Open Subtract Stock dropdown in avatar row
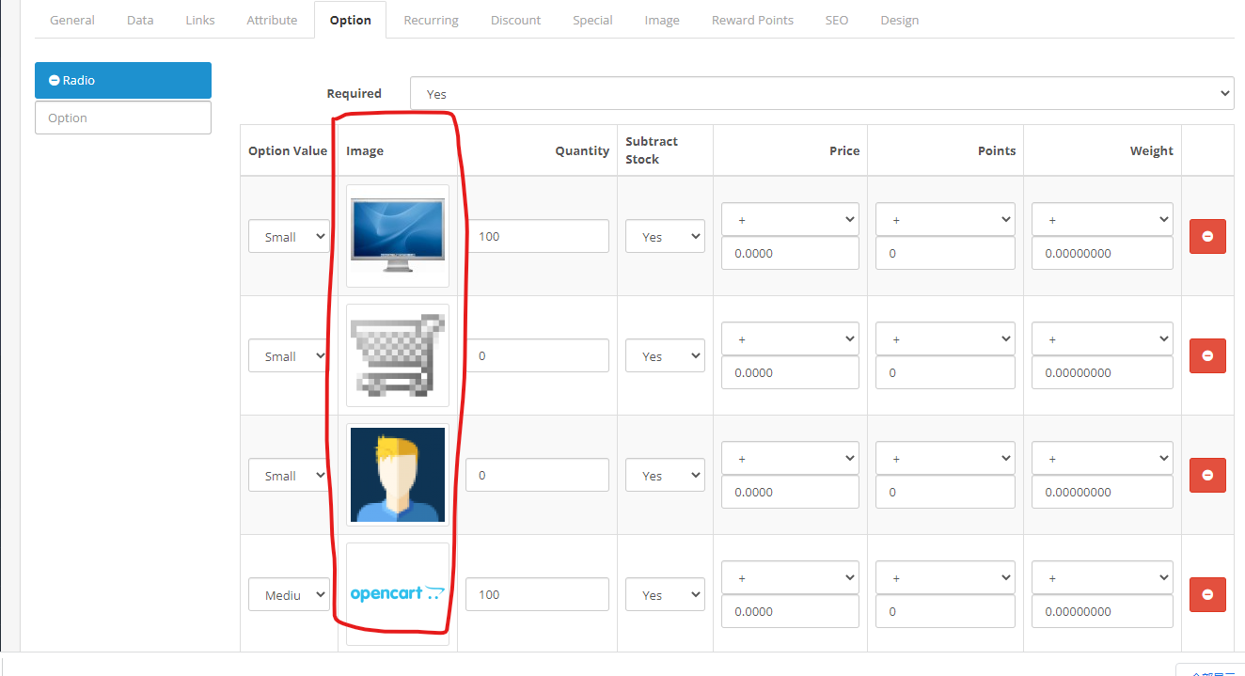The image size is (1245, 676). point(665,475)
